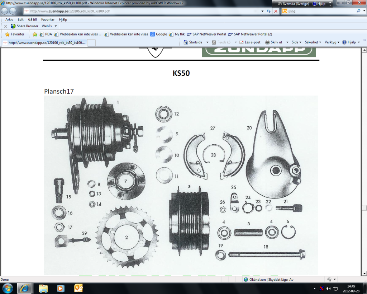Viewport: 367px width, 294px height.
Task: Click the Okänd zon globe status icon
Action: point(246,280)
